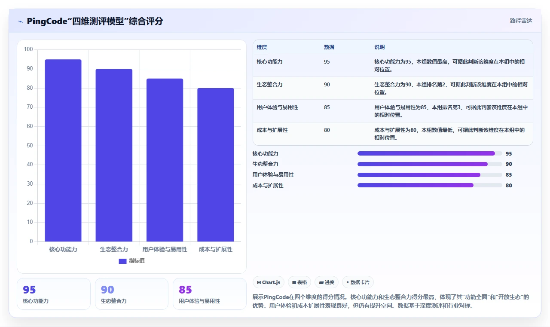Screen dimensions: 550x327
Task: Click the 数据 column header
Action: pos(329,47)
